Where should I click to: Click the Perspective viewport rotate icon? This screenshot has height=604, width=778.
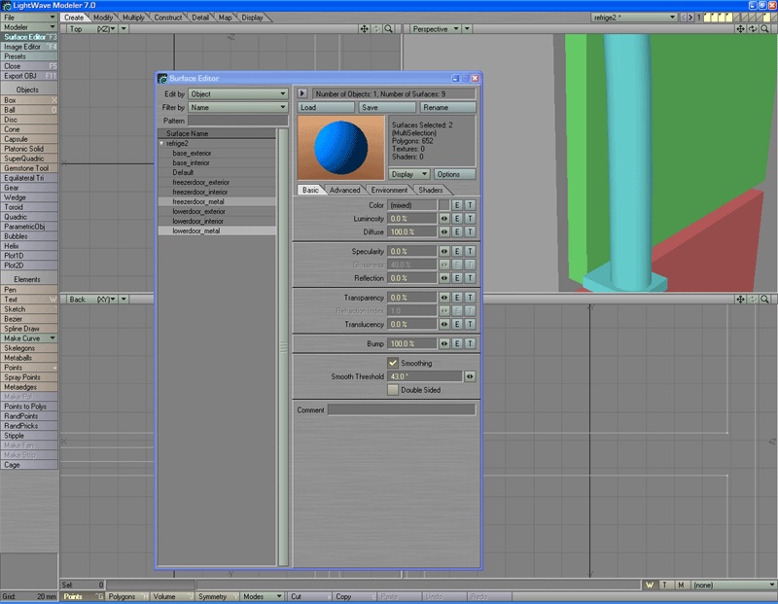[x=753, y=29]
